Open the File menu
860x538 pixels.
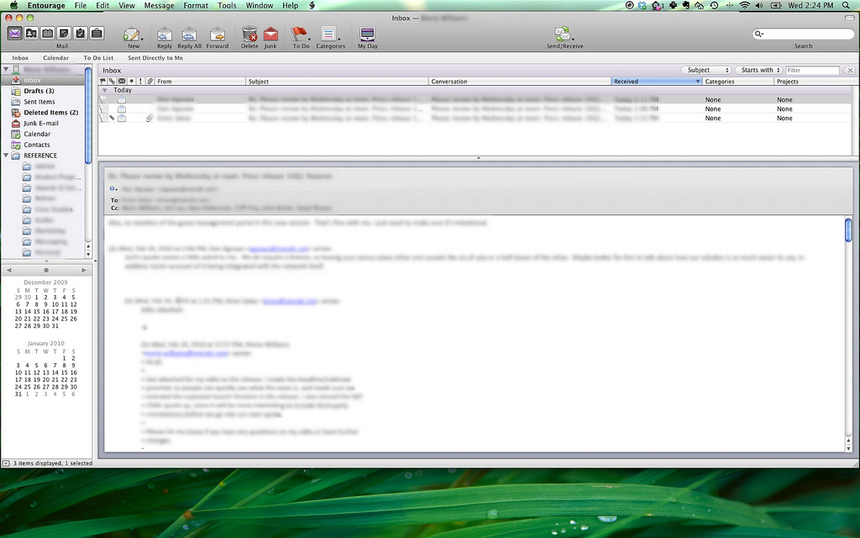click(x=81, y=6)
